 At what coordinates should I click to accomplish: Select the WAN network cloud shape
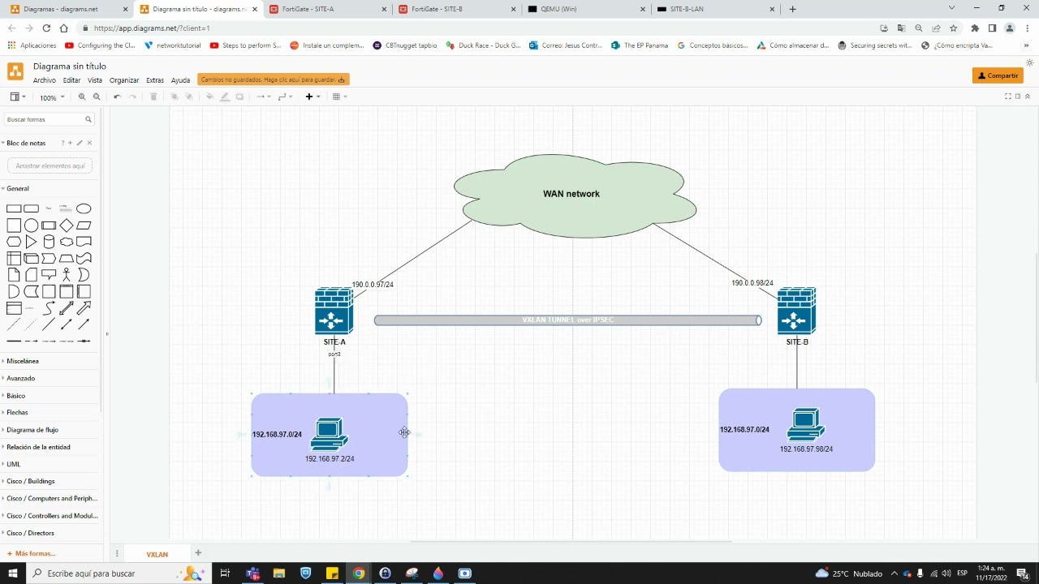click(575, 195)
